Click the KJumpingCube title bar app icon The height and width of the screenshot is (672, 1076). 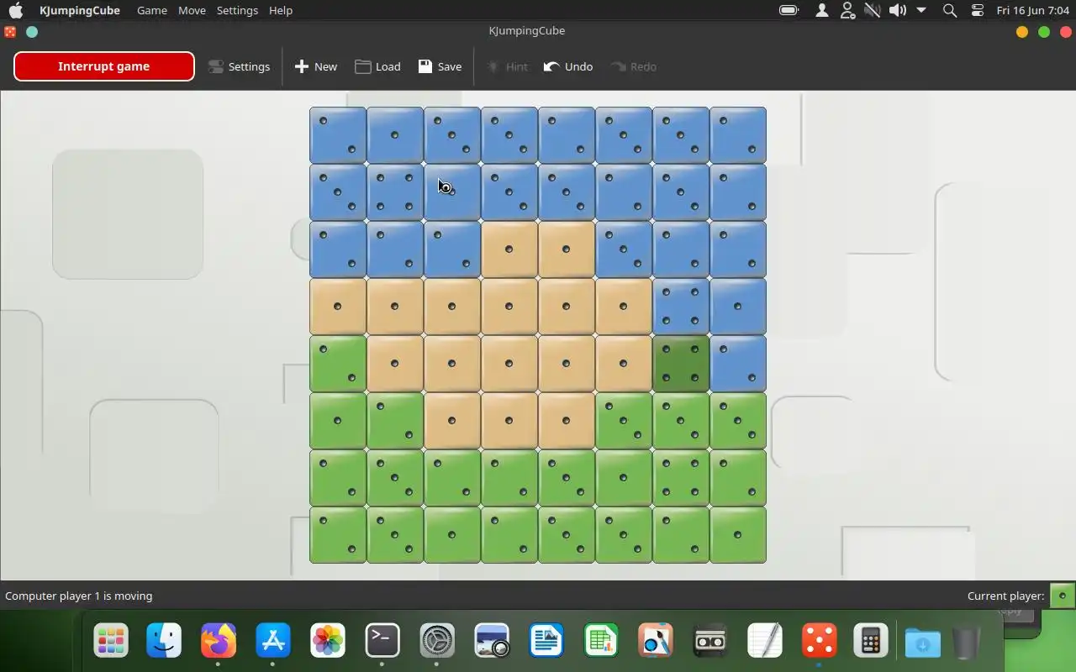click(10, 32)
